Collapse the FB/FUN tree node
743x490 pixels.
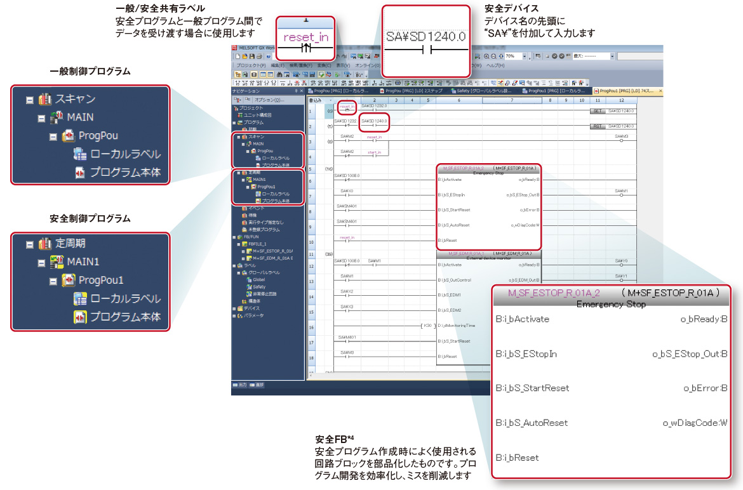234,236
